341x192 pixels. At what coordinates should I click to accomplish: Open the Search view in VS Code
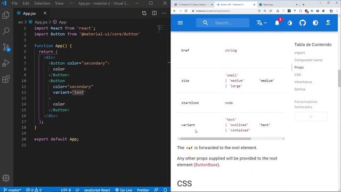pyautogui.click(x=6, y=31)
